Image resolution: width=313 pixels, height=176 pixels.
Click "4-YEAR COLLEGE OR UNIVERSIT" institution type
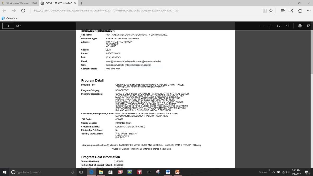tap(122, 39)
